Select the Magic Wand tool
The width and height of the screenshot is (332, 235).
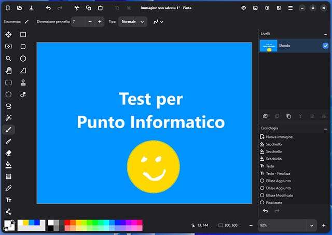(x=8, y=118)
